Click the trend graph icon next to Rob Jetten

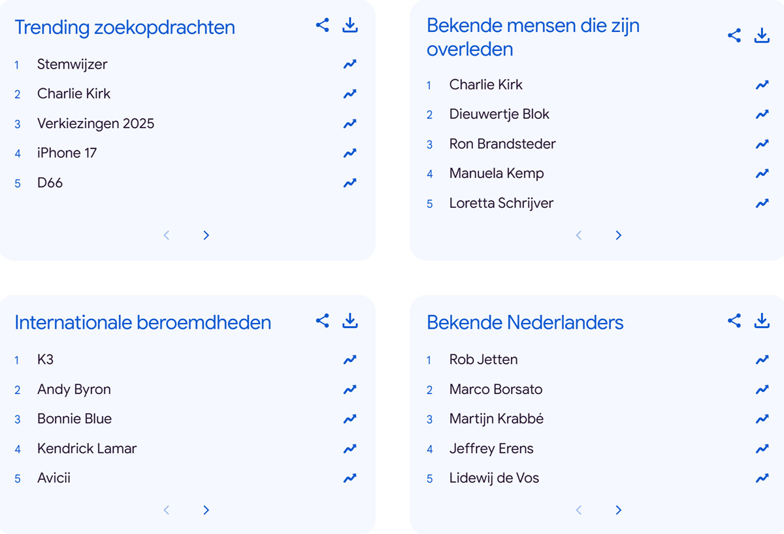coord(762,359)
